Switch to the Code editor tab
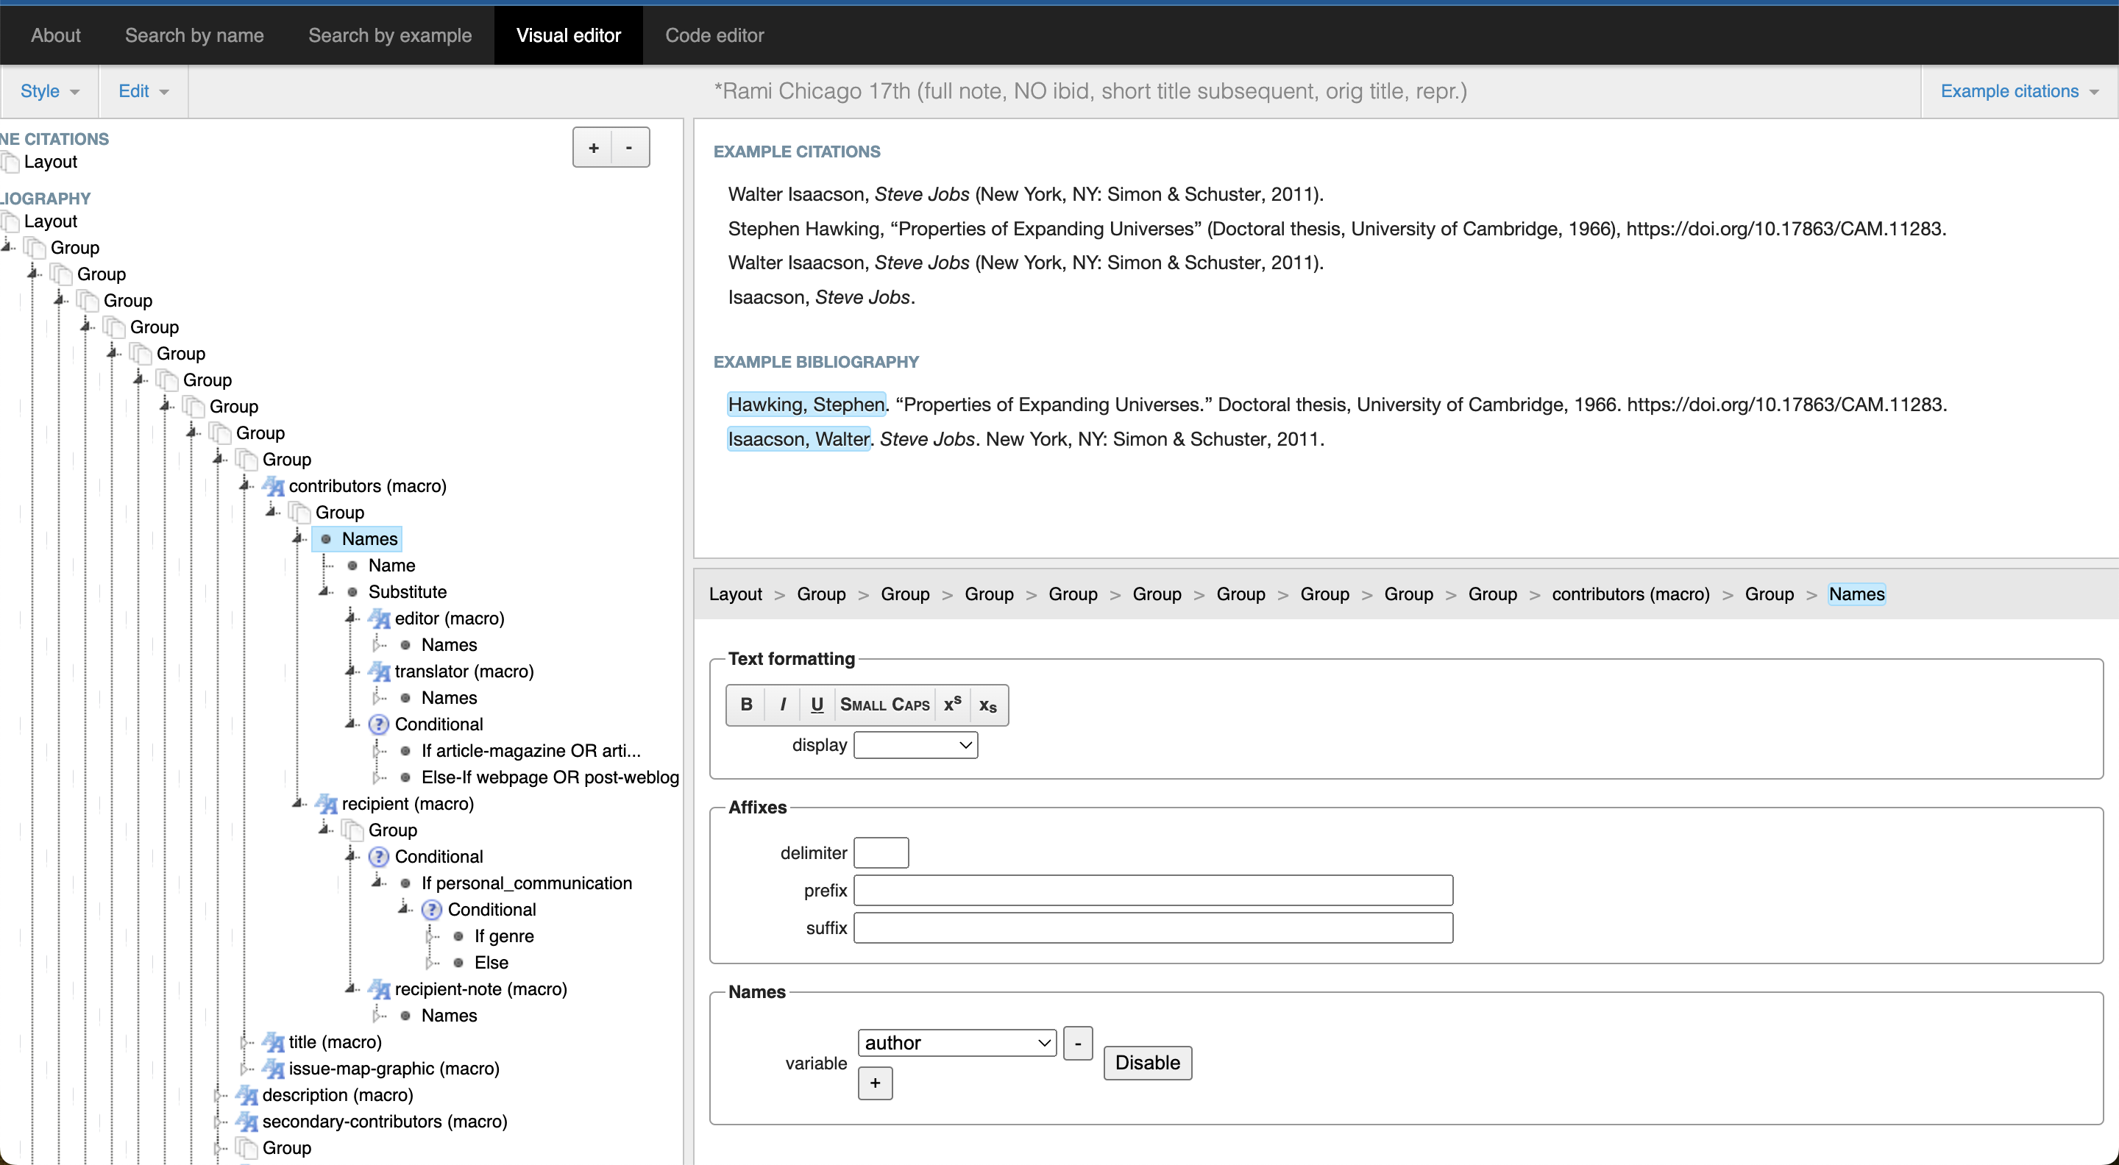This screenshot has height=1165, width=2119. pos(714,35)
